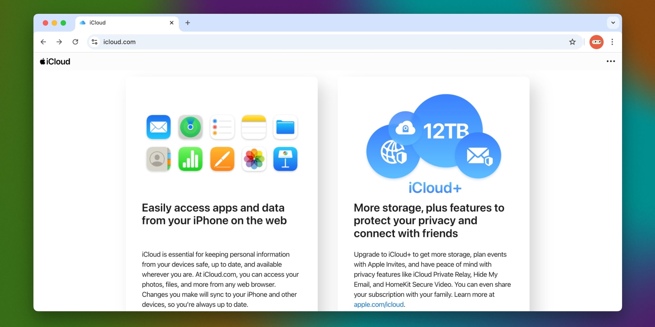The image size is (655, 327).
Task: Open the Contacts app icon
Action: point(158,159)
